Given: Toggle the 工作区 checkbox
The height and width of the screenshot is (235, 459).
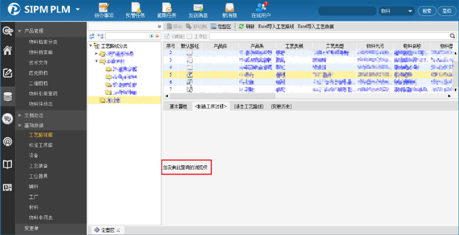Looking at the screenshot, I should [x=190, y=36].
